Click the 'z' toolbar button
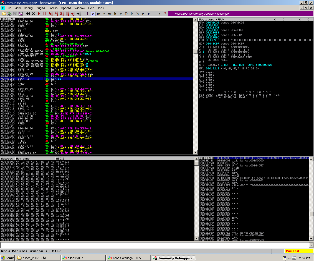Screen dimensions: 314x261 click(x=143, y=14)
